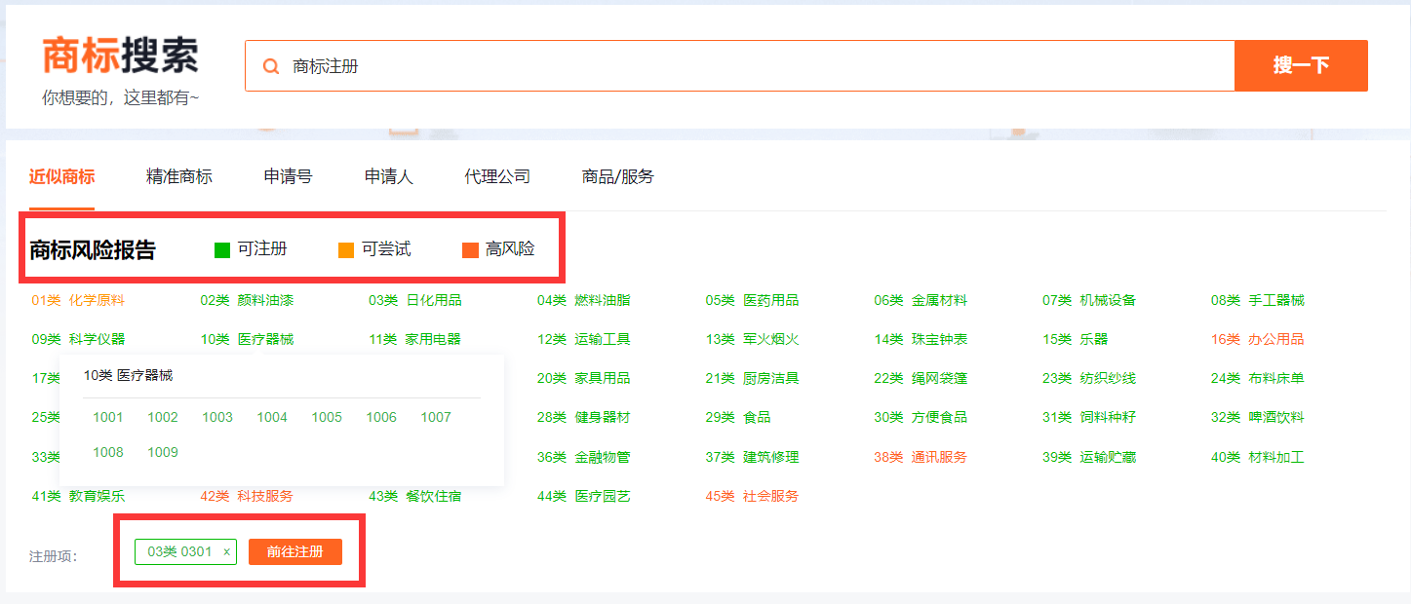Pick subgroup 1005 in the popup
This screenshot has width=1411, height=604.
327,417
